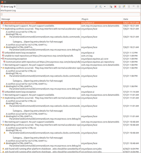
Task: Sort by the Plug-in column header
Action: [102, 19]
